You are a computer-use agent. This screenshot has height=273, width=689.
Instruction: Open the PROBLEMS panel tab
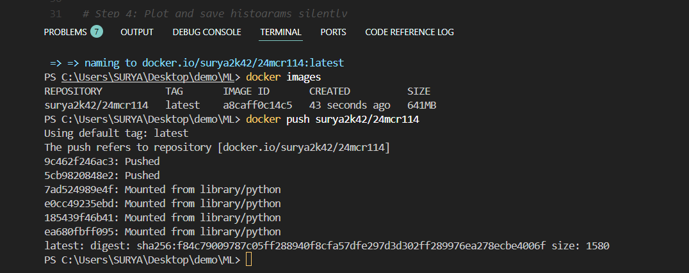pos(65,32)
